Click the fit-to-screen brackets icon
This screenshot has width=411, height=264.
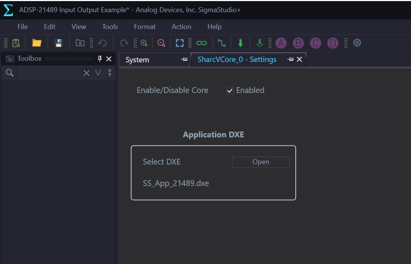pos(179,43)
